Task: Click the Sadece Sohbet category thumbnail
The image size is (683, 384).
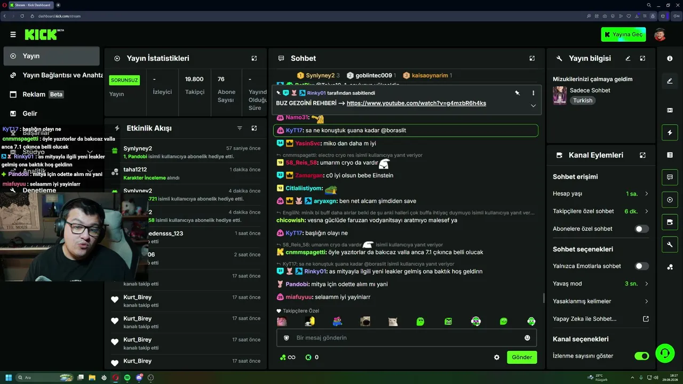Action: point(560,95)
